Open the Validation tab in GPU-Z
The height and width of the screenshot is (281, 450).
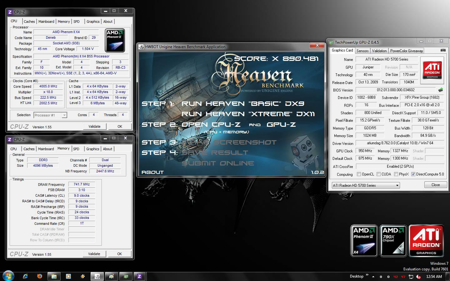pos(379,51)
